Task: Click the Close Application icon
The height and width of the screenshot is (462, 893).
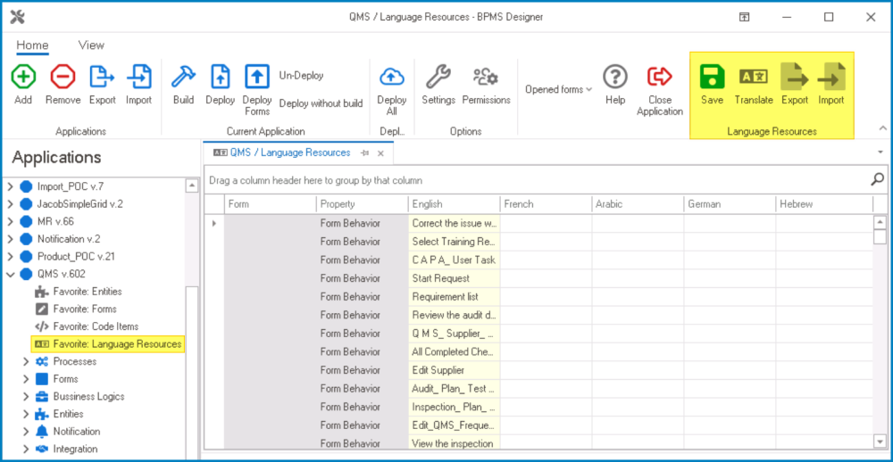Action: pyautogui.click(x=659, y=78)
